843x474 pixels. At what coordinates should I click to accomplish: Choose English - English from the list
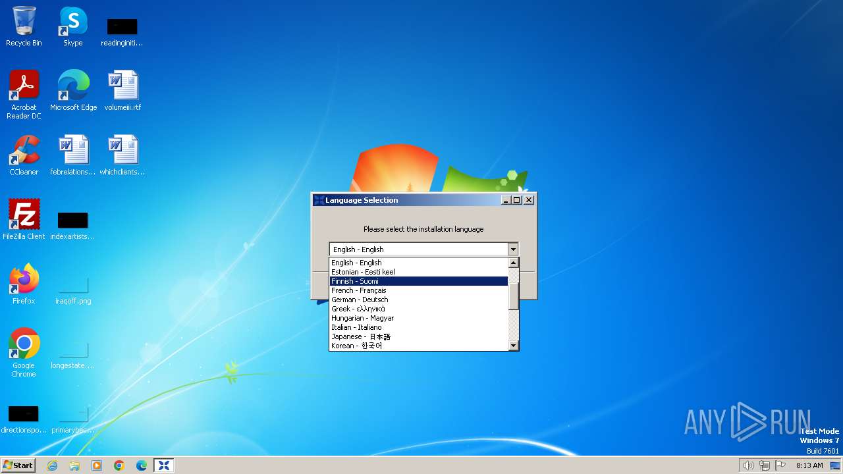[419, 263]
